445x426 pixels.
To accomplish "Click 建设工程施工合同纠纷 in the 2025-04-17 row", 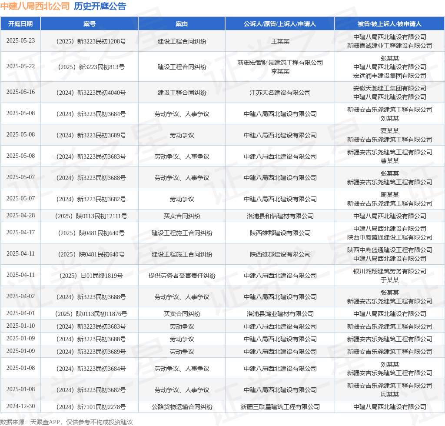I will (x=182, y=233).
